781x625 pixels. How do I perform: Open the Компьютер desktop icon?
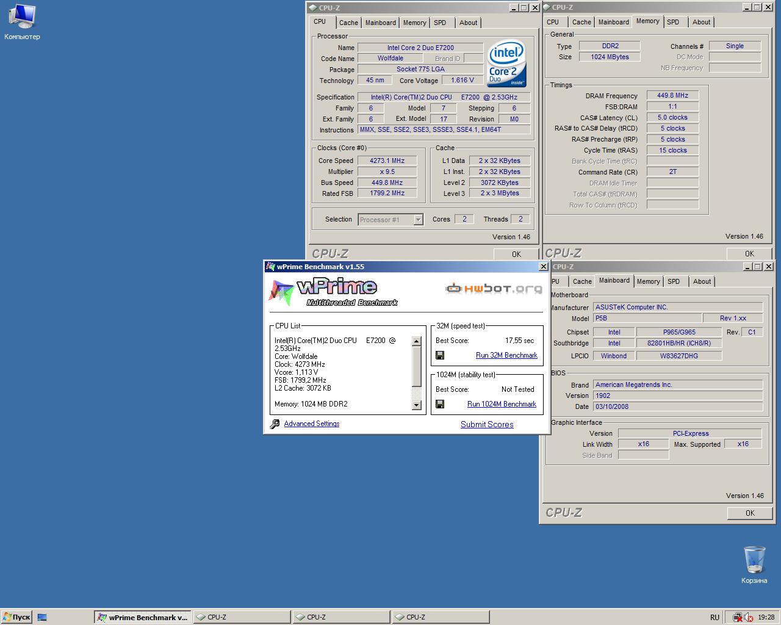(22, 22)
